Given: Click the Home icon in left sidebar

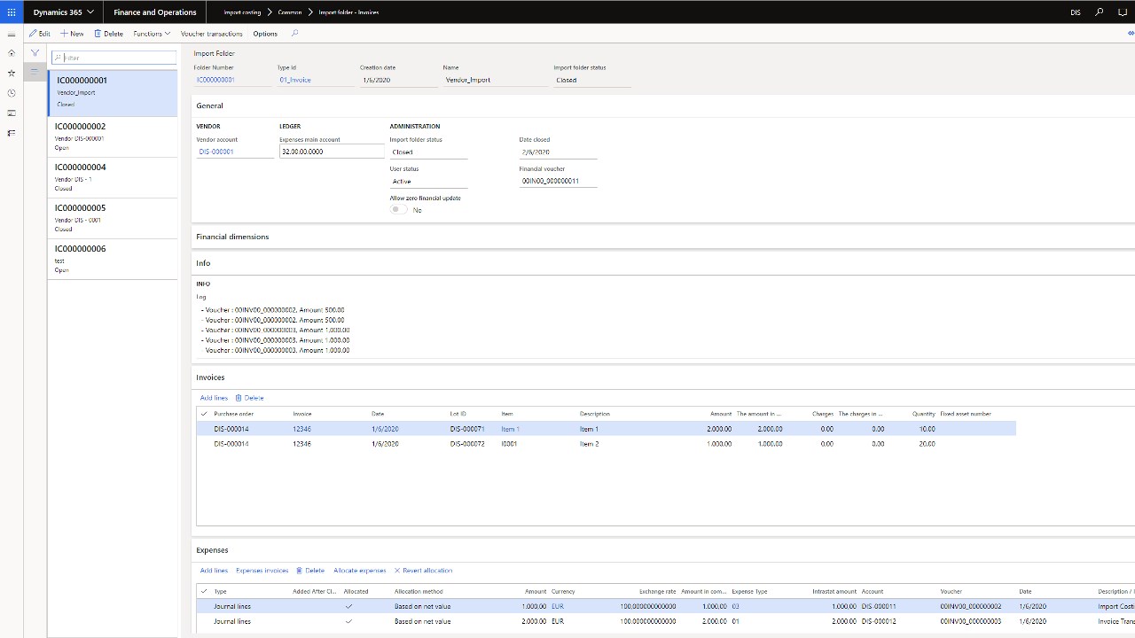Looking at the screenshot, I should coord(12,53).
